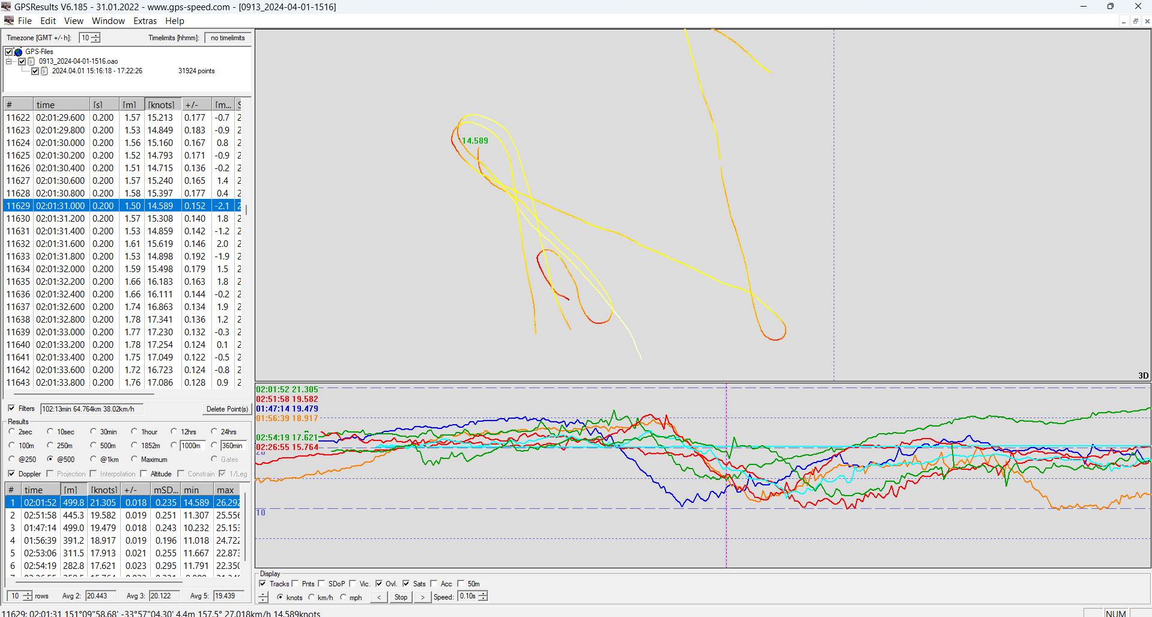Click the 0913_2024-04-01-1516.oao file document icon
The width and height of the screenshot is (1152, 617).
(x=31, y=61)
